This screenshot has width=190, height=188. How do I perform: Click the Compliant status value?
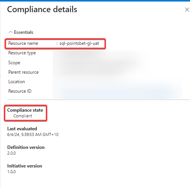pos(23,116)
